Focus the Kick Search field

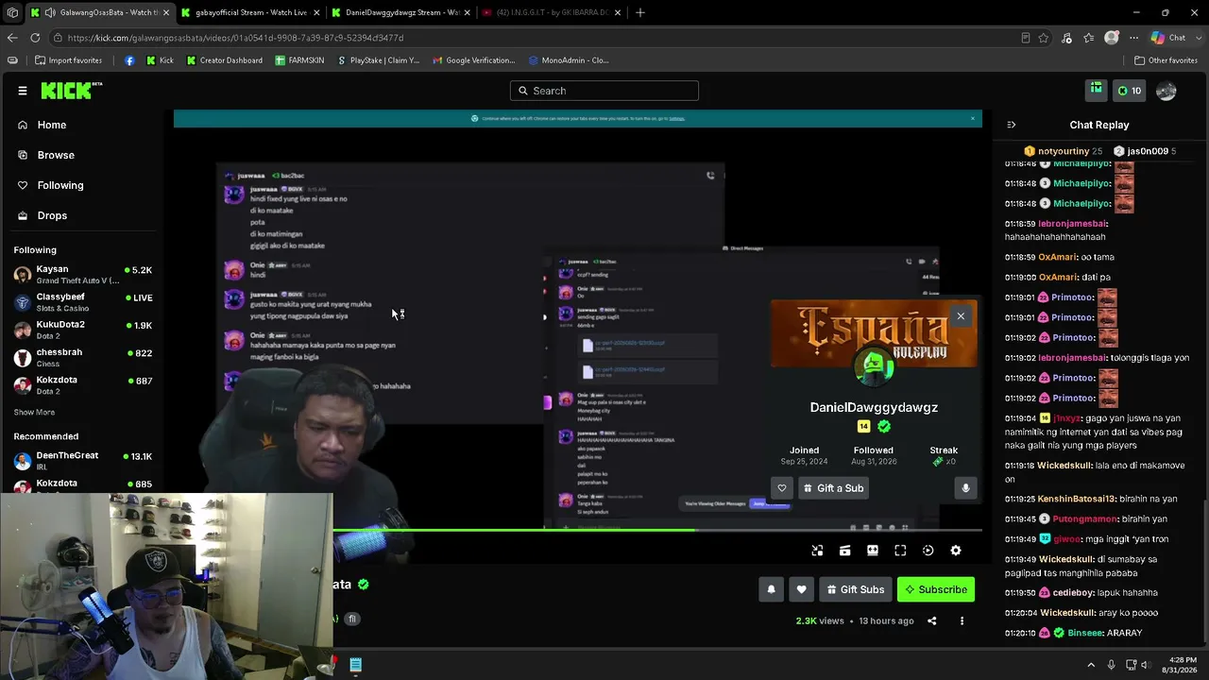coord(604,91)
